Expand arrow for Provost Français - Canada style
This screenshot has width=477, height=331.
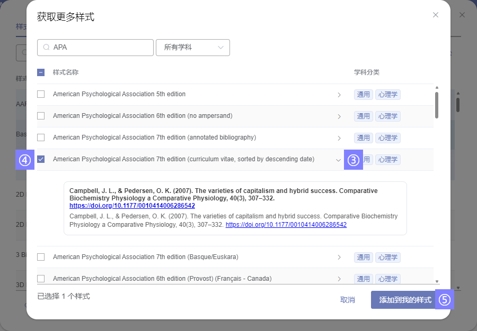click(x=339, y=279)
